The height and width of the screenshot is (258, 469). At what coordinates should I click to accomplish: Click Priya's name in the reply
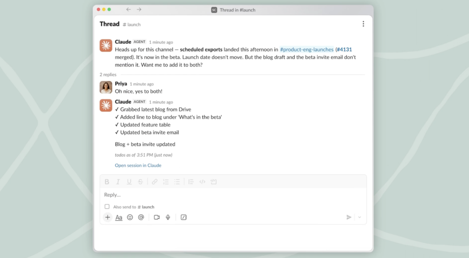point(121,83)
